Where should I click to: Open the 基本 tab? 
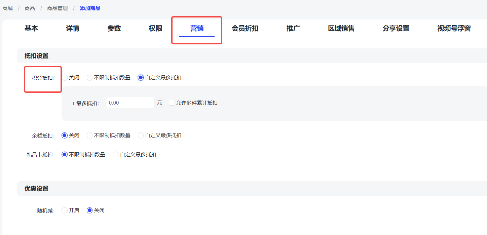[x=31, y=29]
